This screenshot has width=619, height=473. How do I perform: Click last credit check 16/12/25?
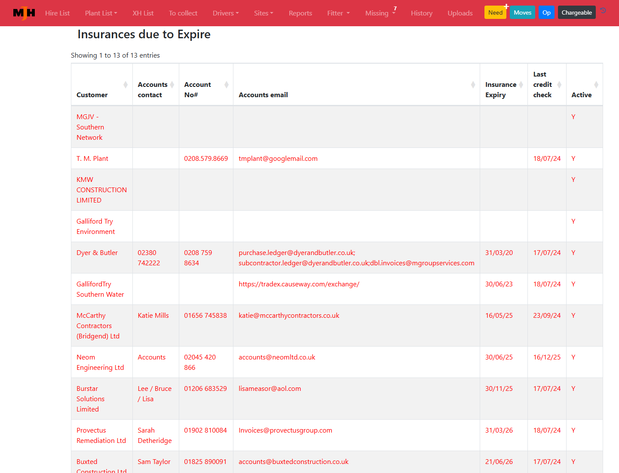[x=547, y=357]
